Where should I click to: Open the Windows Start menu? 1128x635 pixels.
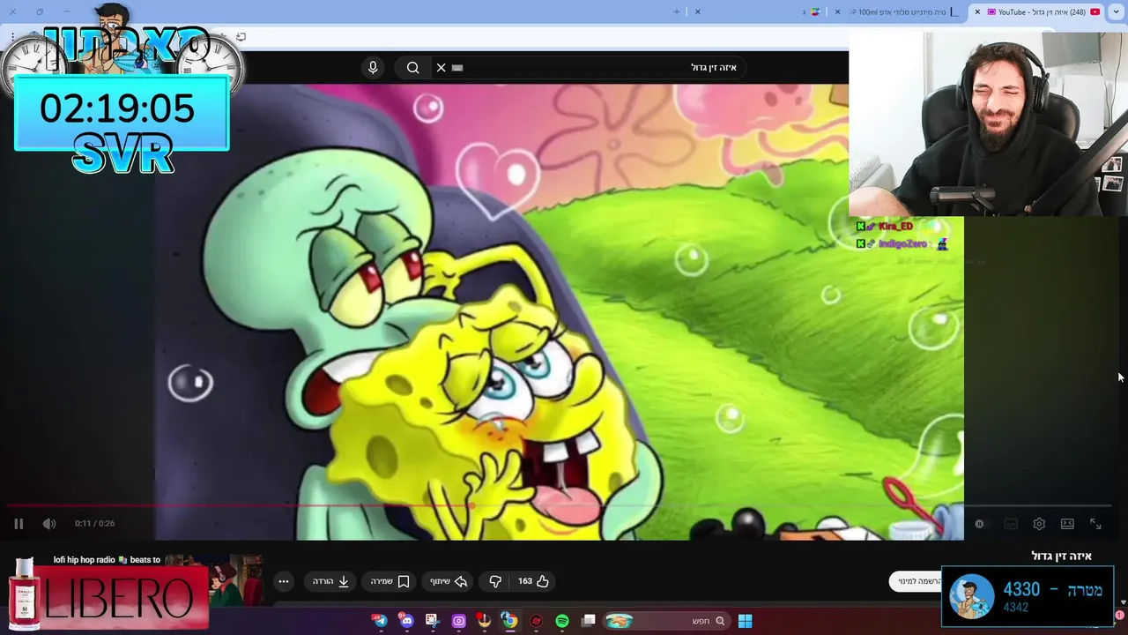click(745, 621)
